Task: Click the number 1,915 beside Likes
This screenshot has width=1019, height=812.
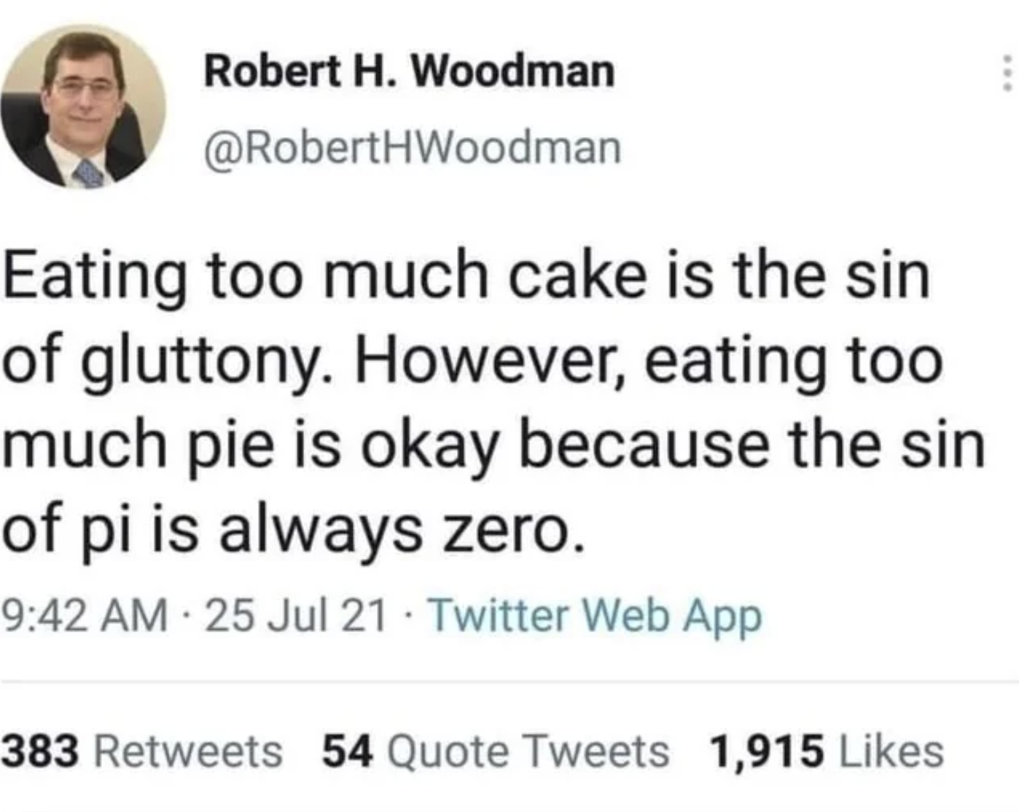Action: (766, 752)
